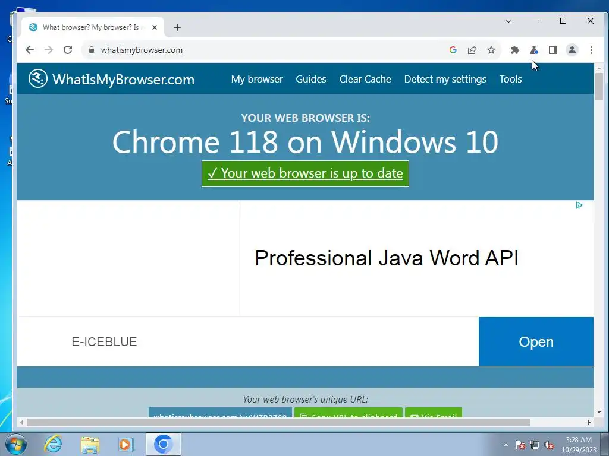
Task: Click 'Your web browser is up to date'
Action: 305,173
